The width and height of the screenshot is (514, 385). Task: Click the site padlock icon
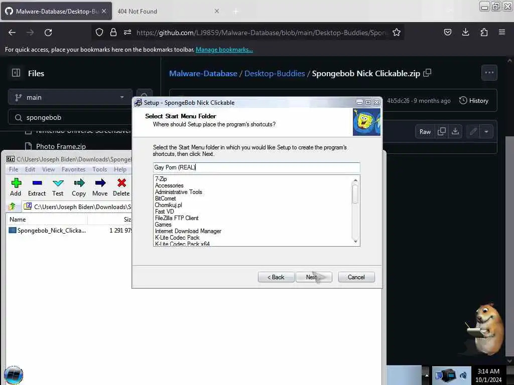pyautogui.click(x=113, y=32)
